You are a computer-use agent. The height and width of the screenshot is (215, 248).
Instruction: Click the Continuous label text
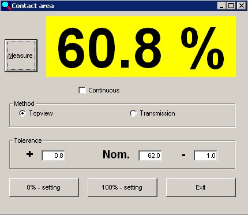pos(104,90)
